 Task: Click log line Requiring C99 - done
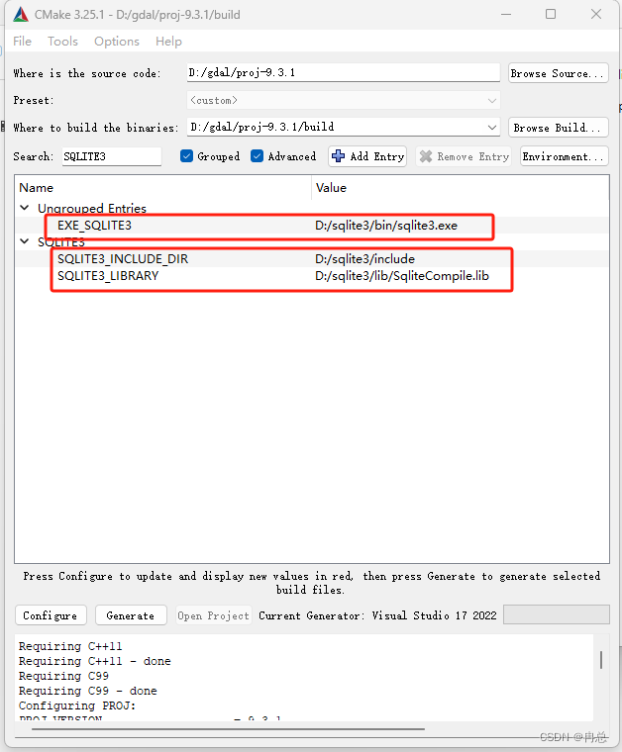point(87,691)
